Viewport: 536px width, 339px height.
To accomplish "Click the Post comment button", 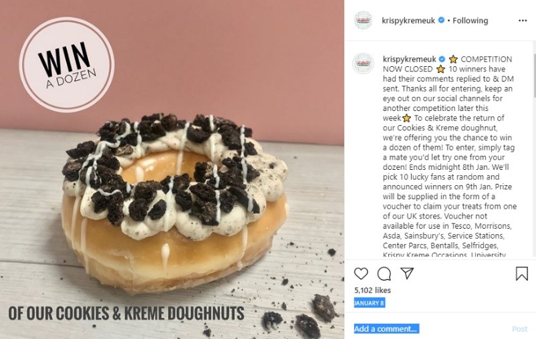I will click(519, 329).
